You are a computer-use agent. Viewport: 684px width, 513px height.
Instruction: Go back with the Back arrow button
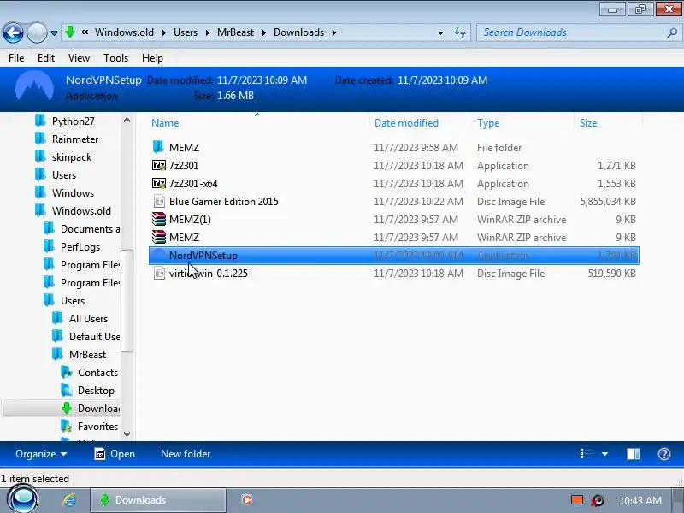point(13,32)
